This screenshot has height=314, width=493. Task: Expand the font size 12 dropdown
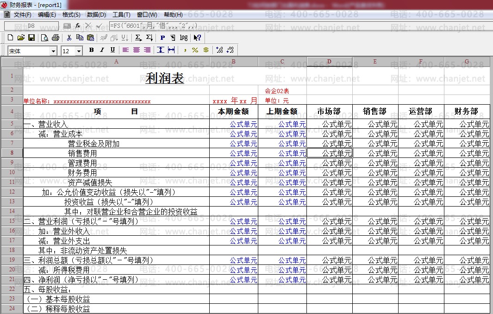[79, 51]
